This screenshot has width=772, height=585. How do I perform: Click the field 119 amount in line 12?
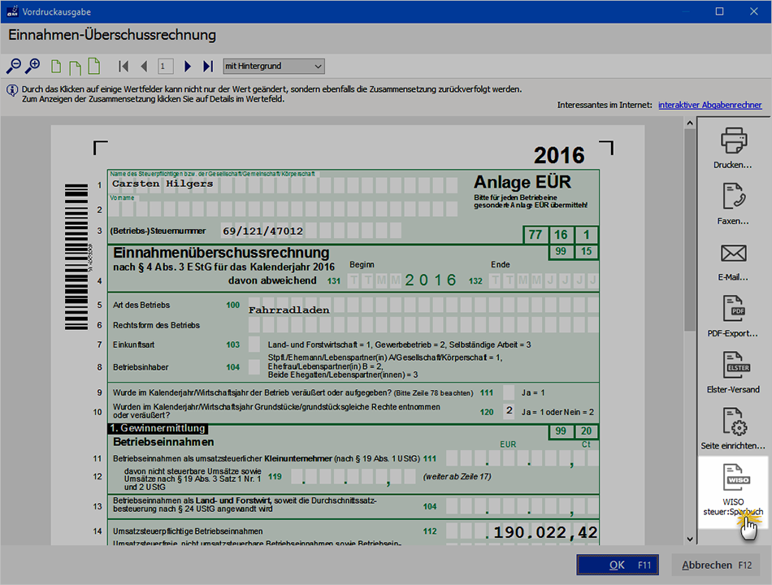(353, 476)
